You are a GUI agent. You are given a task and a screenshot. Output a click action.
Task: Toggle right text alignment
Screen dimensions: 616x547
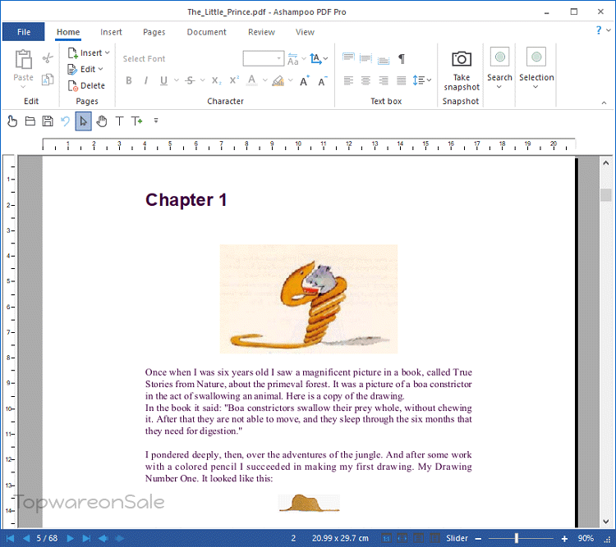pos(384,80)
